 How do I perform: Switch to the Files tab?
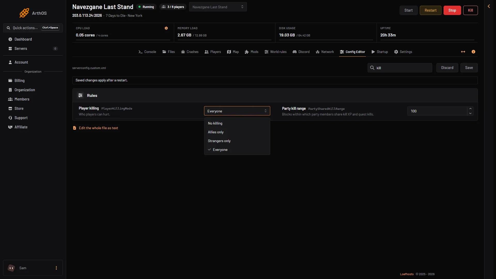click(168, 52)
